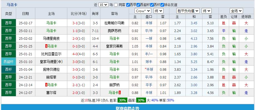This screenshot has width=255, height=110.
Task: Open the 胜平负均值 dropdown
Action: pyautogui.click(x=188, y=11)
